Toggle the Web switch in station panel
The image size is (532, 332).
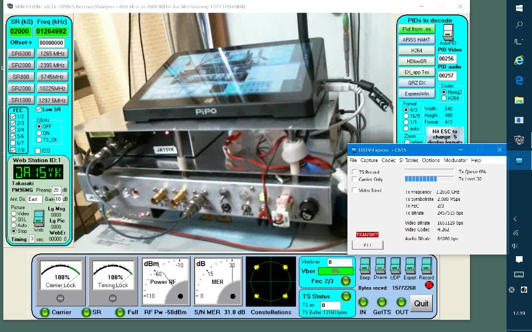(x=39, y=219)
